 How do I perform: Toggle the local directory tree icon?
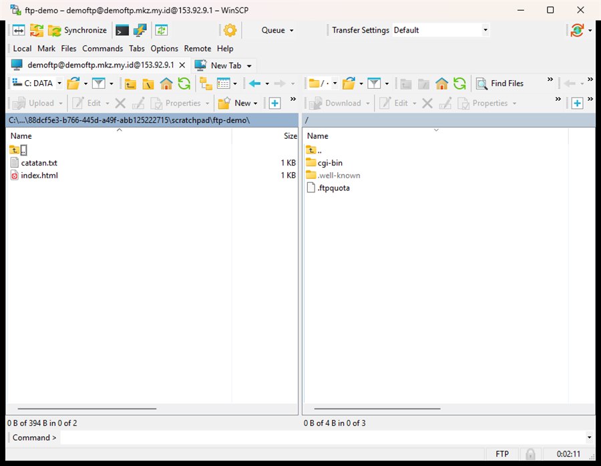coord(206,83)
